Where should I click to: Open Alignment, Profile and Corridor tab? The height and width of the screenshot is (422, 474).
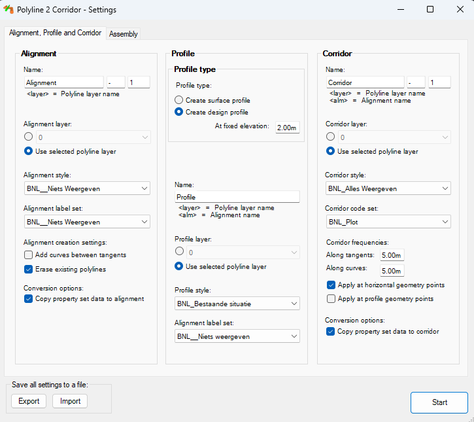55,33
